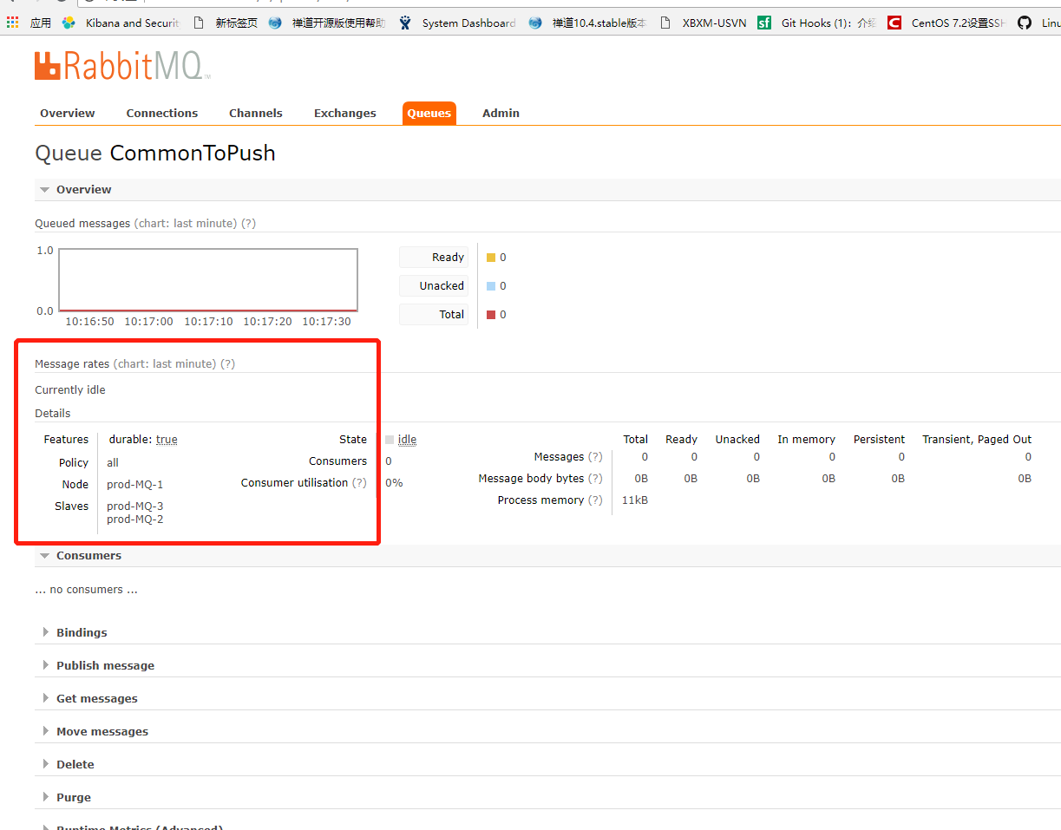This screenshot has width=1061, height=830.
Task: Go to the Admin tab
Action: point(501,113)
